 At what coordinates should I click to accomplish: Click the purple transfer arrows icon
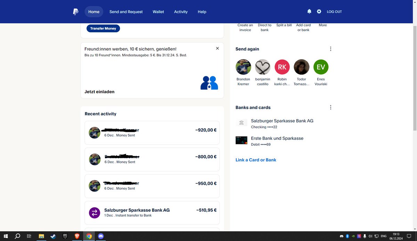(x=95, y=212)
